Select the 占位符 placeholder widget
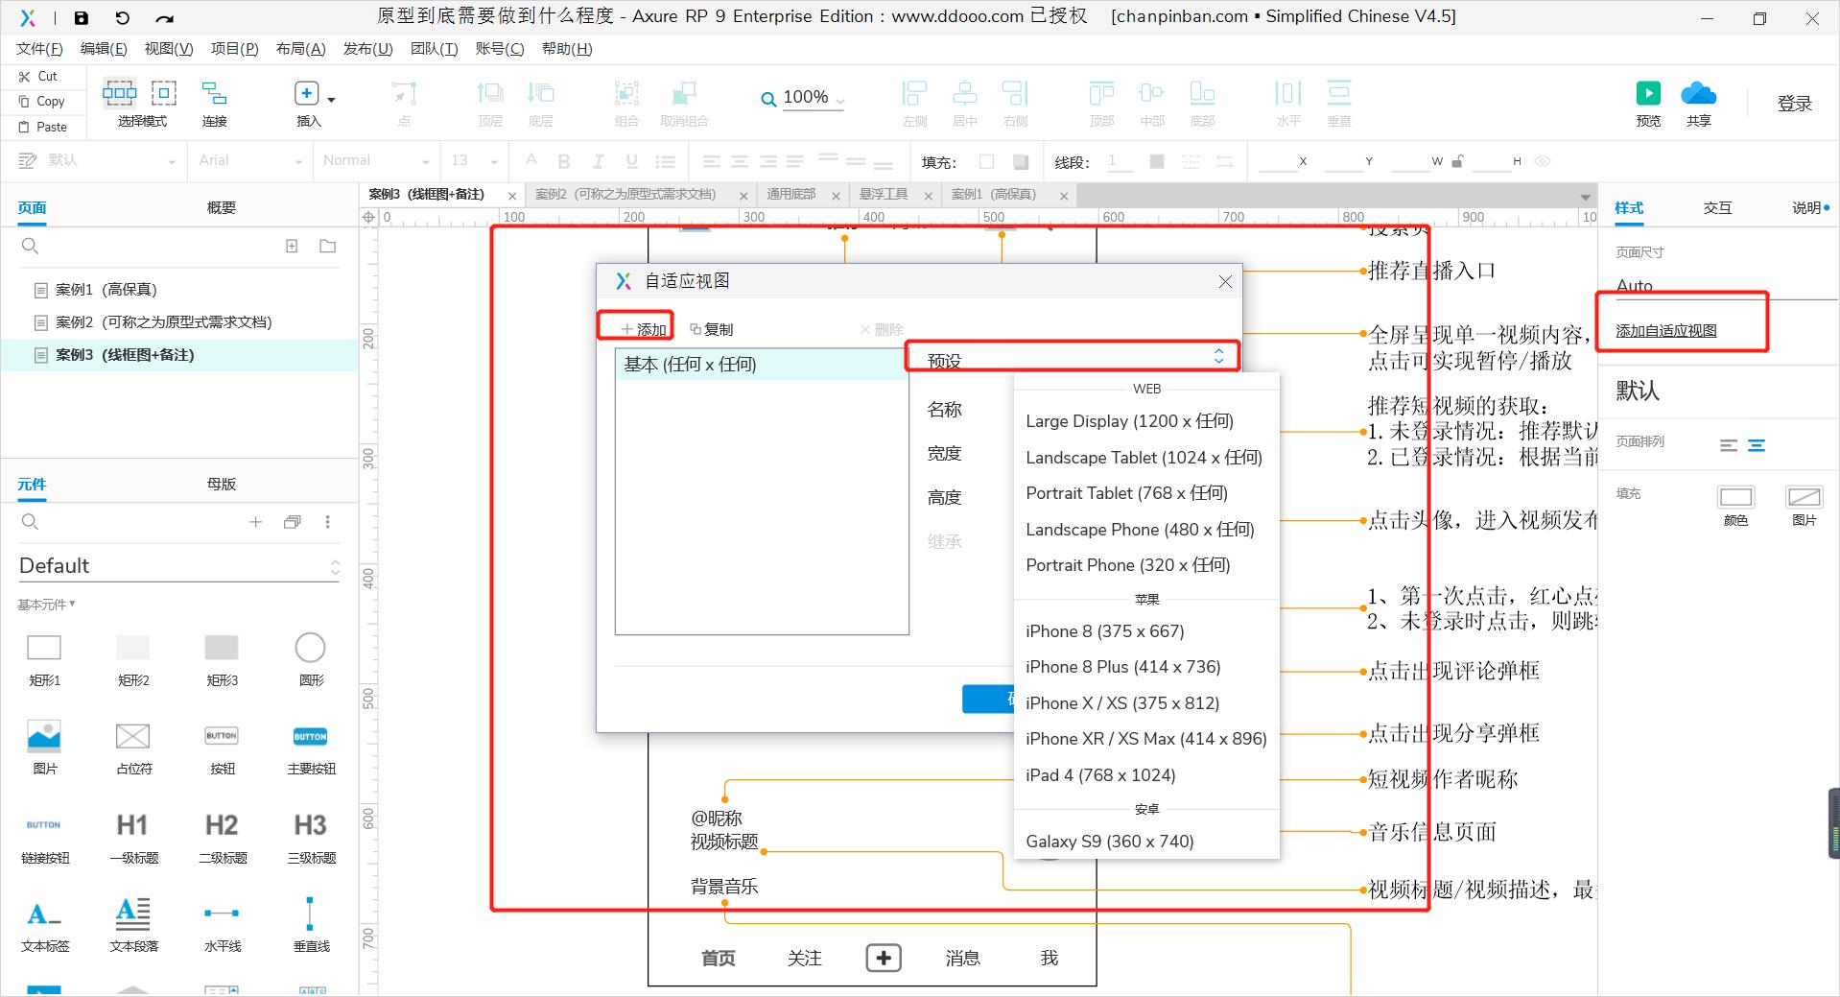 point(133,748)
